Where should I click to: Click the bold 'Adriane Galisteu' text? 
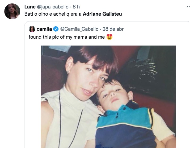point(102,14)
